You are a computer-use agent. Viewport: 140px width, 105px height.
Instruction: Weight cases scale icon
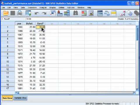[107, 13]
